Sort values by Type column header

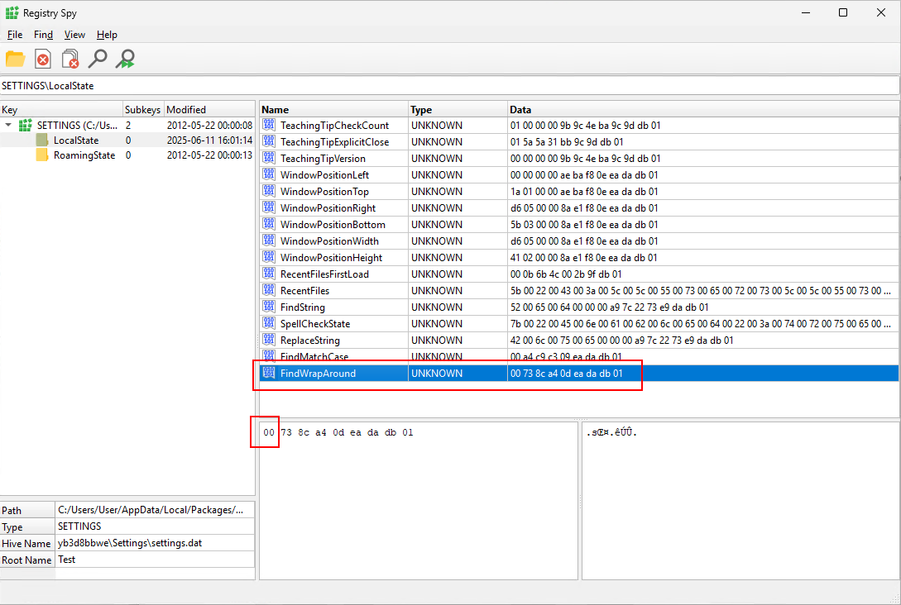point(458,110)
